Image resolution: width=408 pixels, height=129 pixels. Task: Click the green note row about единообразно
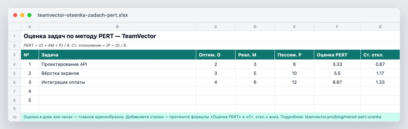210,117
